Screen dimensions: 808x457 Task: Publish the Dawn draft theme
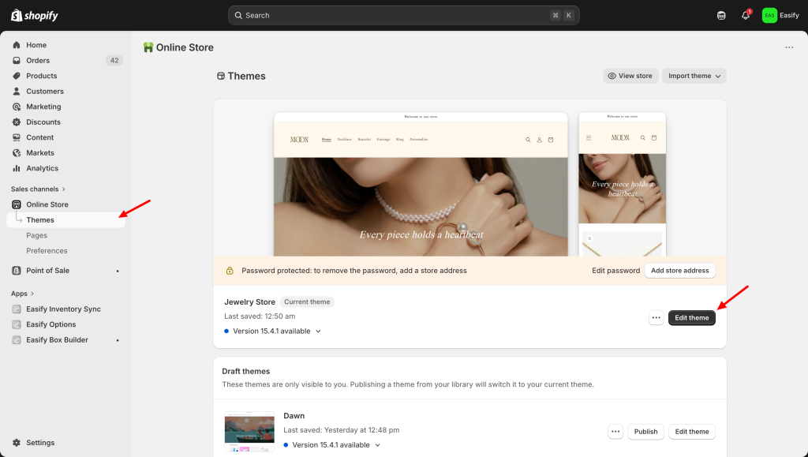point(645,432)
